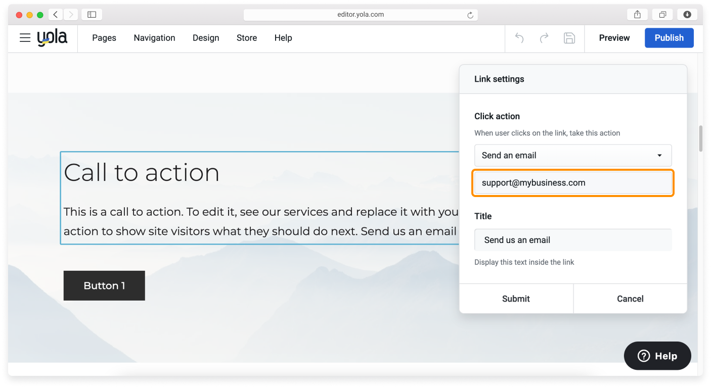Click the undo arrow icon
The height and width of the screenshot is (388, 711).
[x=519, y=38]
